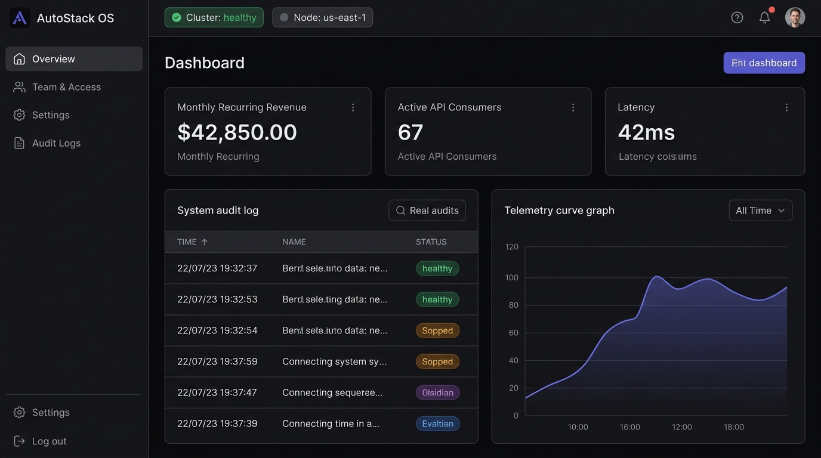Click the Overview home icon
Viewport: 821px width, 458px height.
(x=20, y=58)
